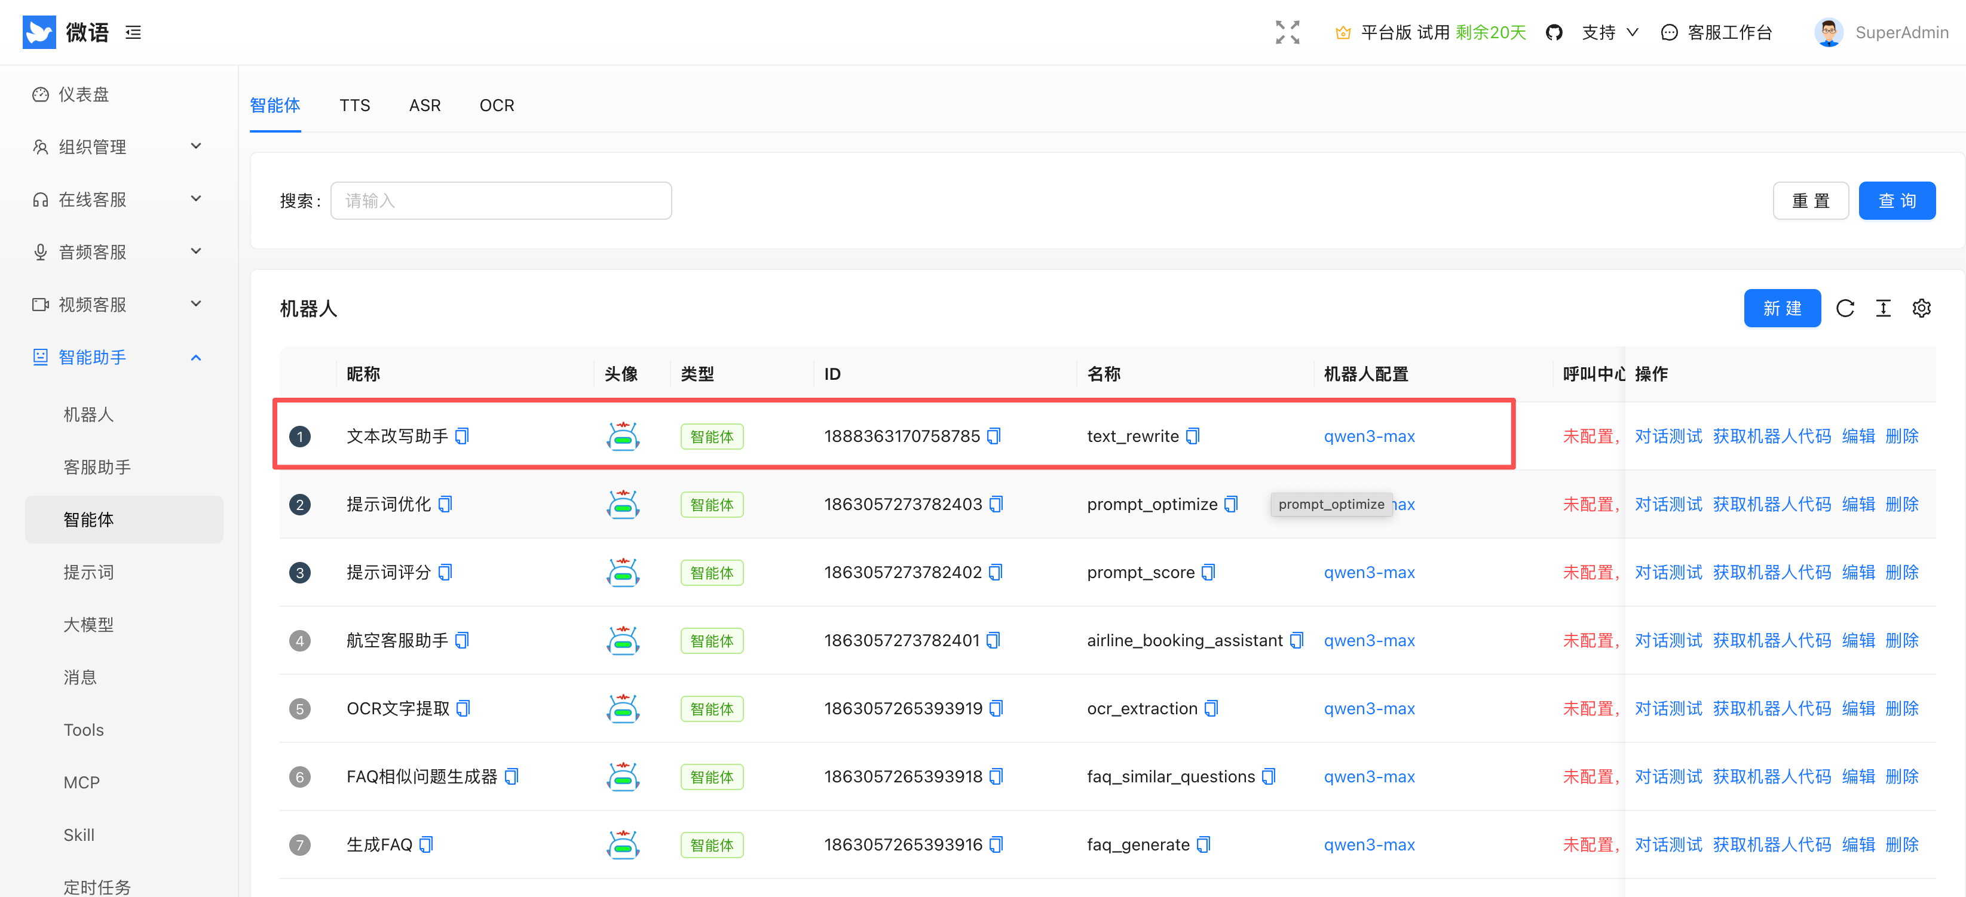
Task: Switch to the OCR tab
Action: pyautogui.click(x=497, y=105)
